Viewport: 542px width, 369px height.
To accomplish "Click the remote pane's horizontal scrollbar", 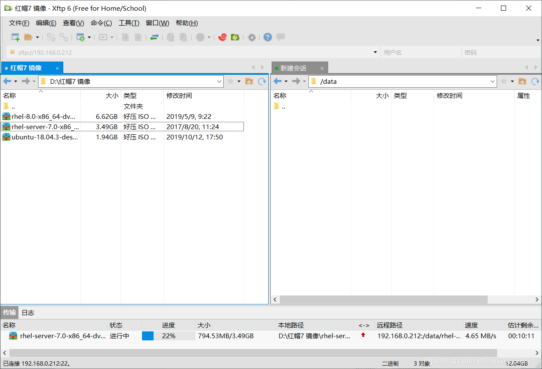I will pyautogui.click(x=383, y=299).
